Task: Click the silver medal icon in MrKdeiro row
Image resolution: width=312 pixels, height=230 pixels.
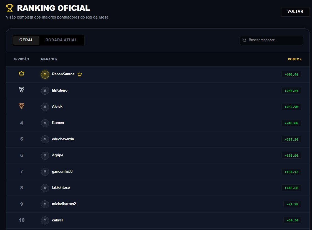Action: [x=21, y=90]
